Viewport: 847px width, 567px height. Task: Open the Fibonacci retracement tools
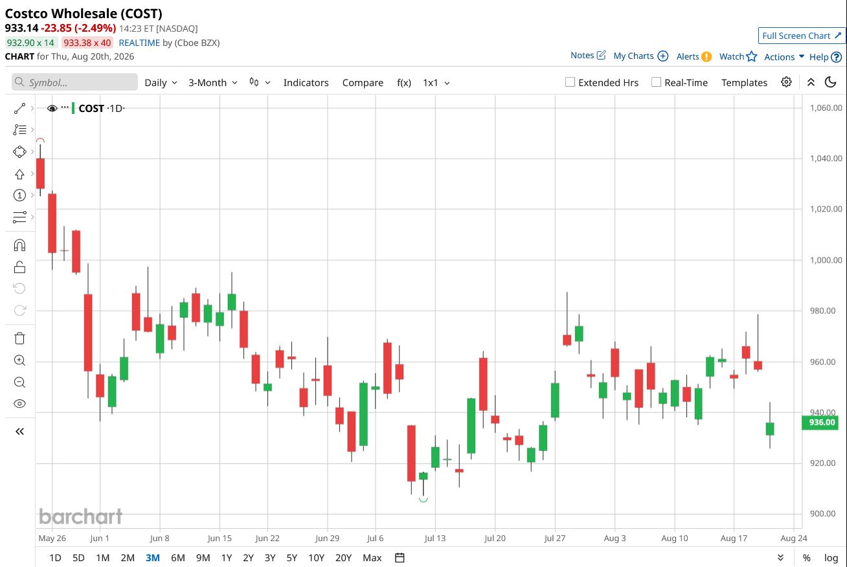19,130
